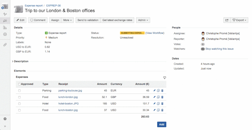Delete the lunch-boston.jpg expense row

pos(162,110)
